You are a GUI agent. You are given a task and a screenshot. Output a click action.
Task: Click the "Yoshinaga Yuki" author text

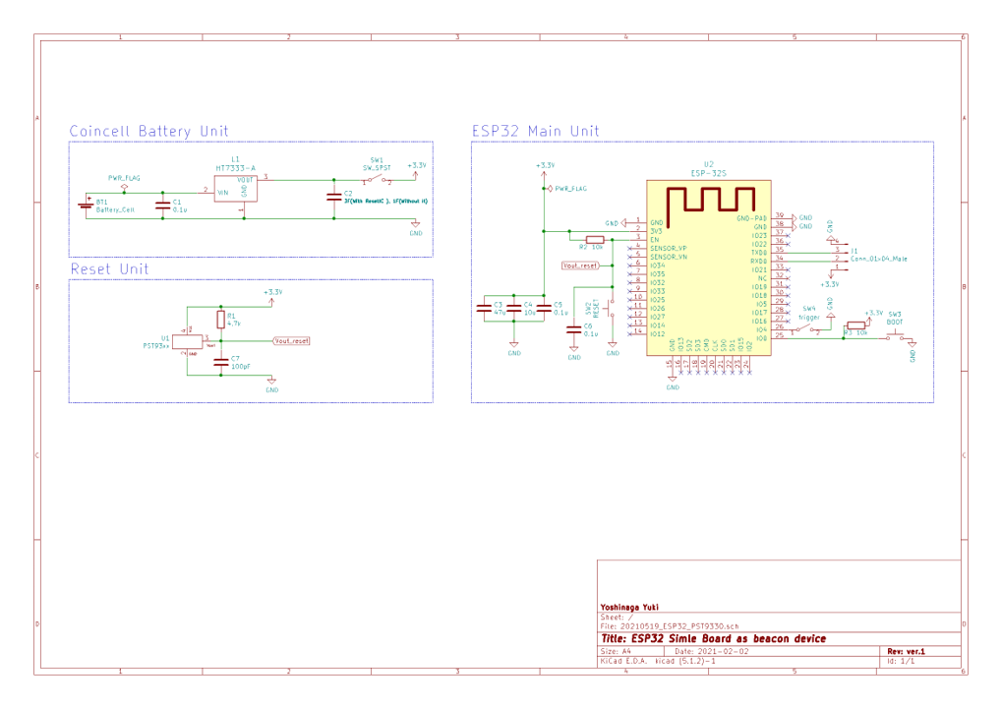click(628, 607)
